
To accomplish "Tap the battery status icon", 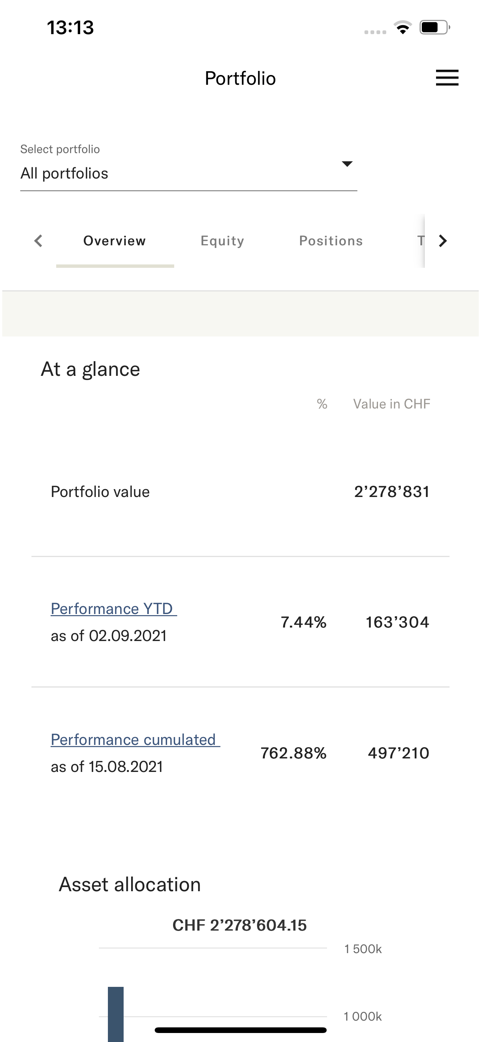I will [435, 27].
